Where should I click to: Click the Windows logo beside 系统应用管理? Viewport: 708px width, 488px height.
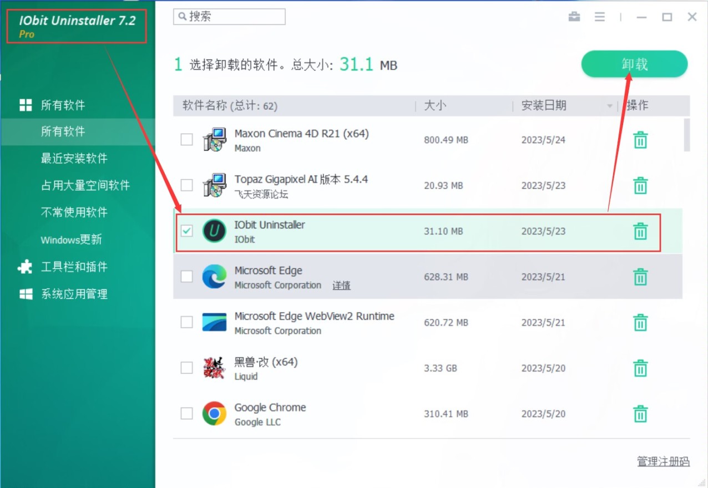[x=26, y=294]
